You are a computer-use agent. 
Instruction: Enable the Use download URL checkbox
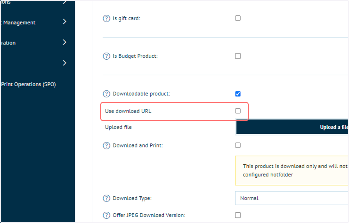[238, 111]
